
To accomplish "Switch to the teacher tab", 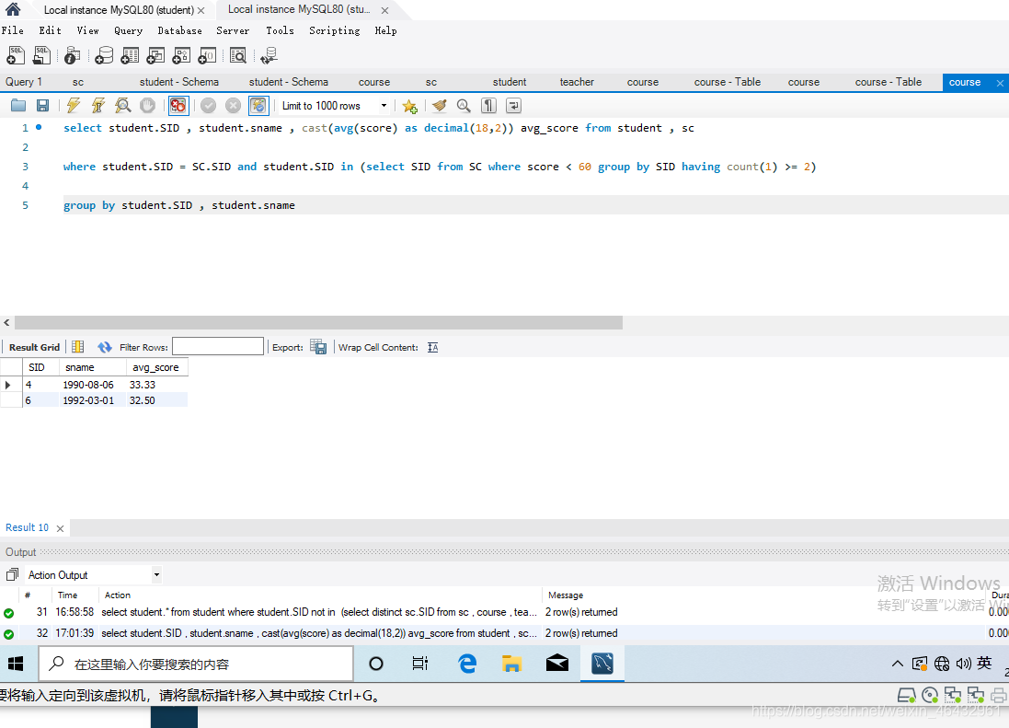I will click(577, 82).
